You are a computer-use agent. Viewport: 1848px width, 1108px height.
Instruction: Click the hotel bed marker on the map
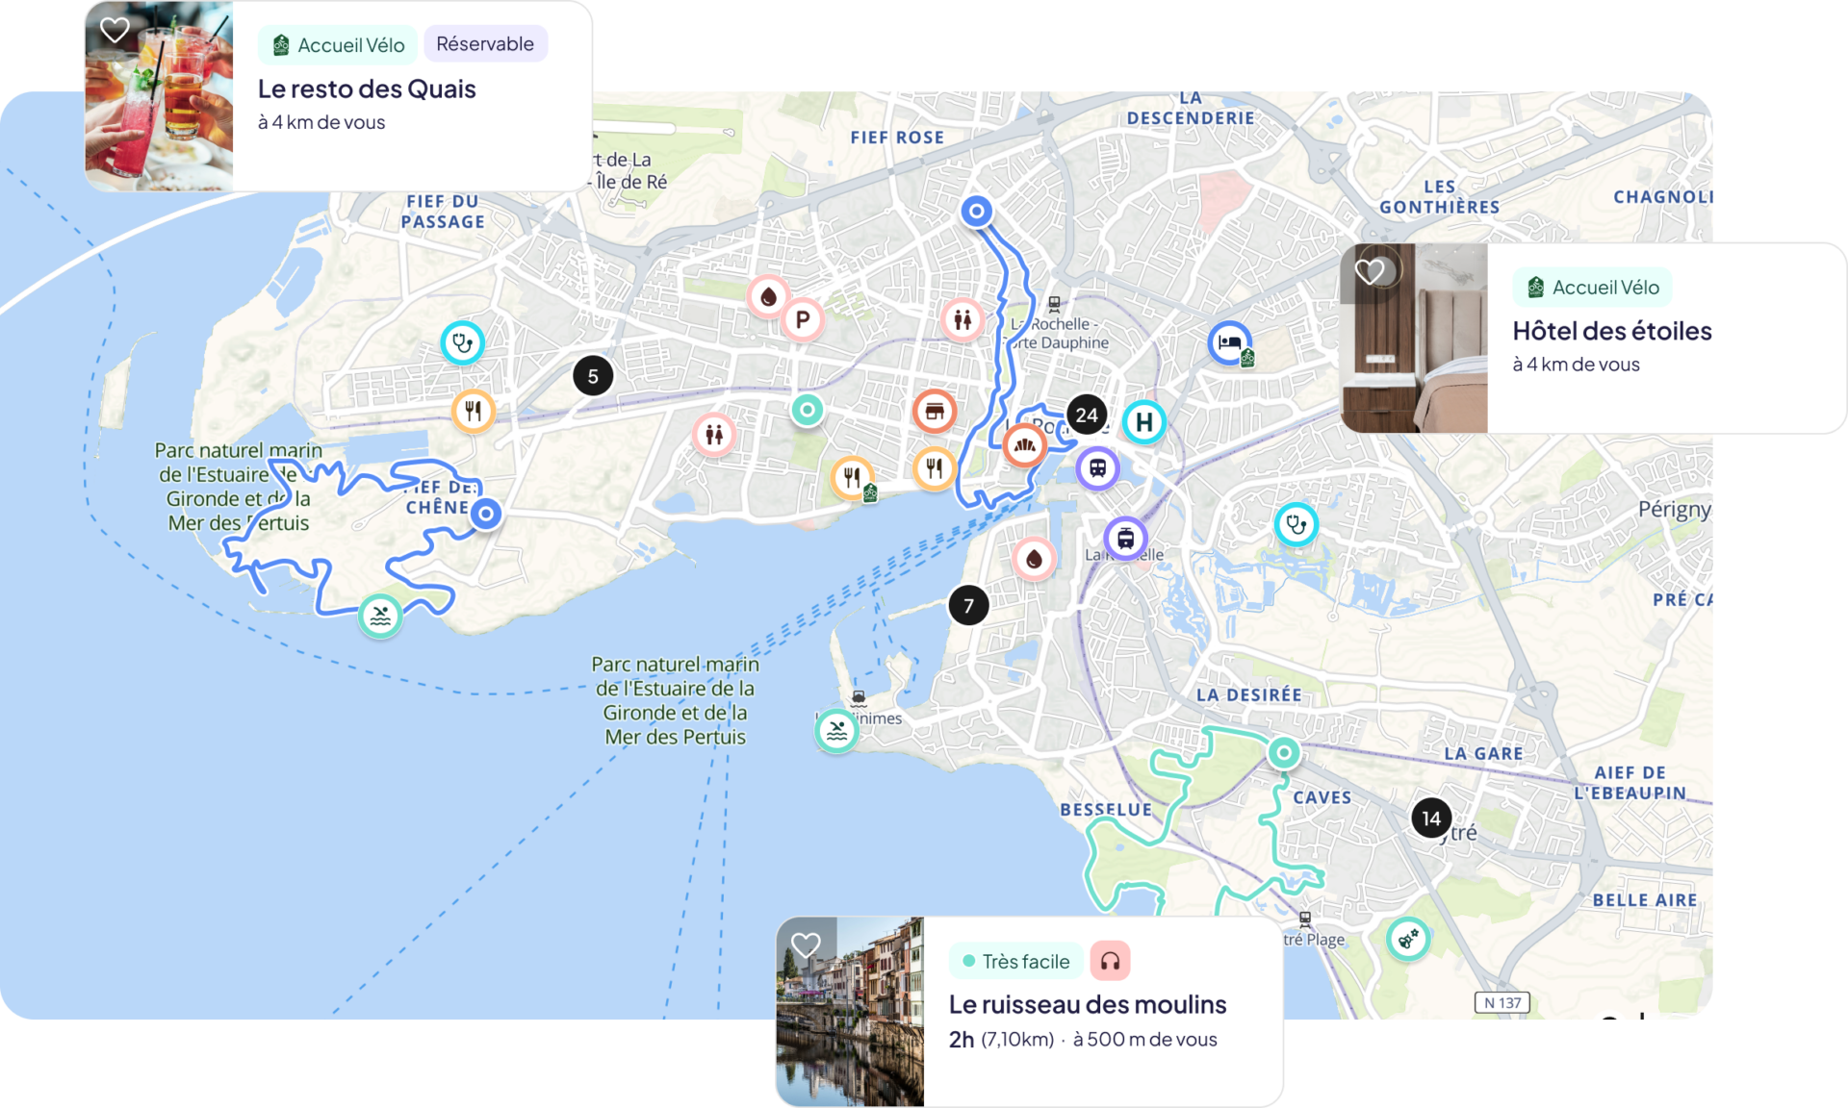[x=1229, y=342]
